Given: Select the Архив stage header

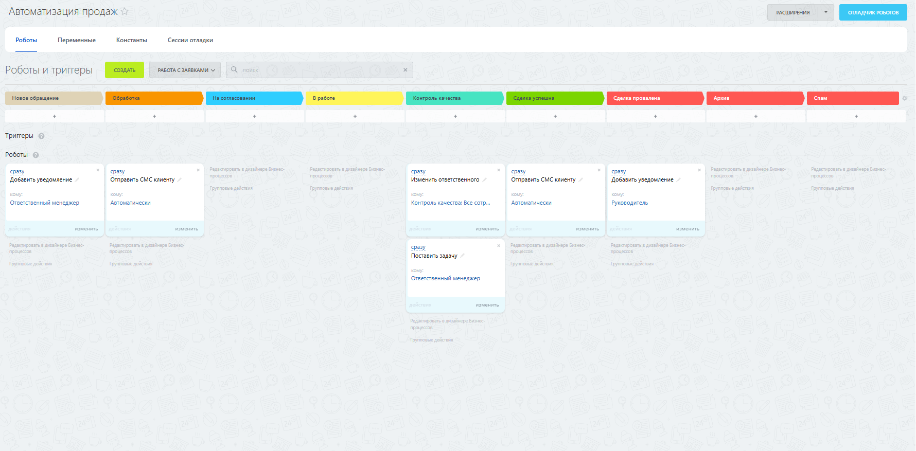Looking at the screenshot, I should (x=755, y=98).
